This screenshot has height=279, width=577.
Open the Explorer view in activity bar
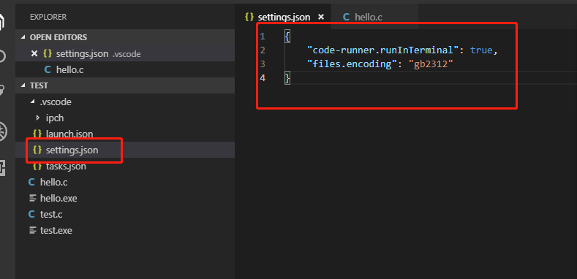pyautogui.click(x=3, y=21)
